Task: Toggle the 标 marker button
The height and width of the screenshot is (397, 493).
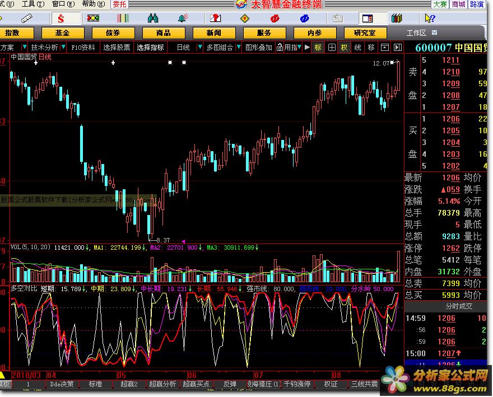Action: [x=318, y=48]
